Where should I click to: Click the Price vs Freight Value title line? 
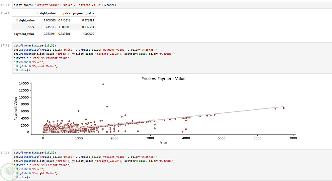42,165
